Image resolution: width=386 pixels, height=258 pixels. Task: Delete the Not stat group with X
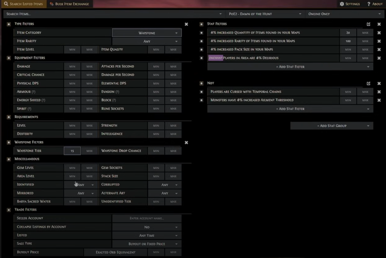379,83
